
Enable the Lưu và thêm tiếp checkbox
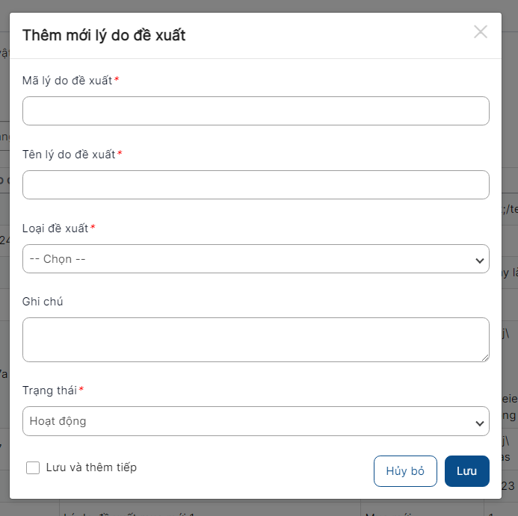33,468
